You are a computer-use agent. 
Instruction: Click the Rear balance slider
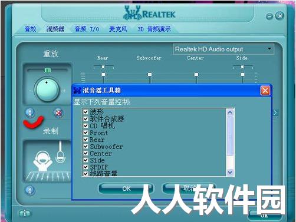[103, 67]
